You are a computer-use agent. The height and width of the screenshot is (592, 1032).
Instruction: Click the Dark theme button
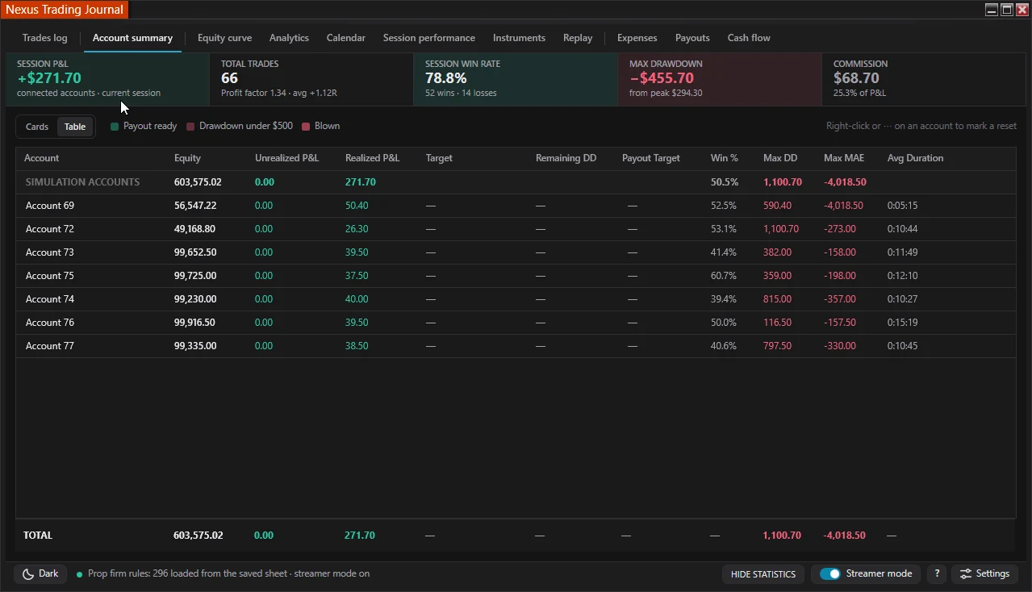click(x=40, y=574)
